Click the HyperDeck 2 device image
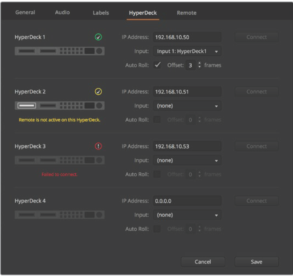This screenshot has height=276, width=293. (59, 106)
